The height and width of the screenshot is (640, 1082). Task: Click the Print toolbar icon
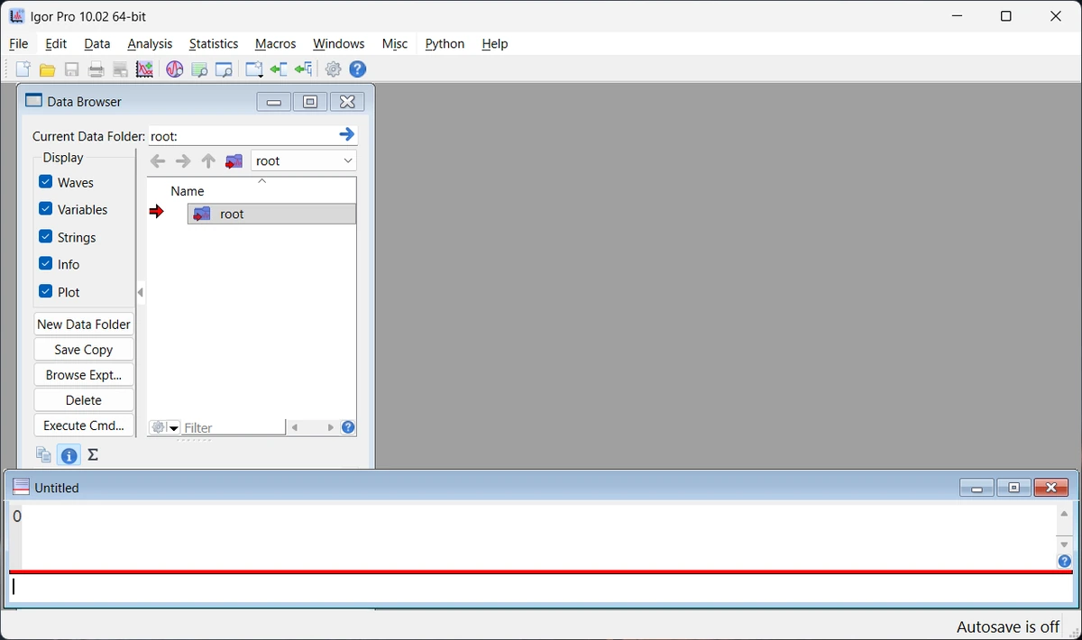tap(96, 69)
